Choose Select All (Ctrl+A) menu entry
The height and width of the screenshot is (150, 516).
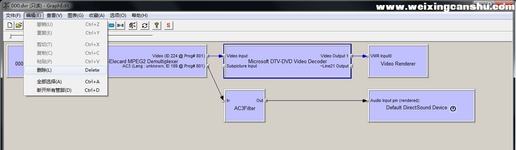pyautogui.click(x=65, y=82)
